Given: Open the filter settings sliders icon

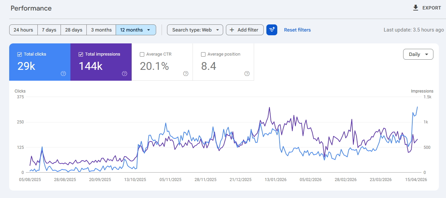Looking at the screenshot, I should tap(272, 30).
